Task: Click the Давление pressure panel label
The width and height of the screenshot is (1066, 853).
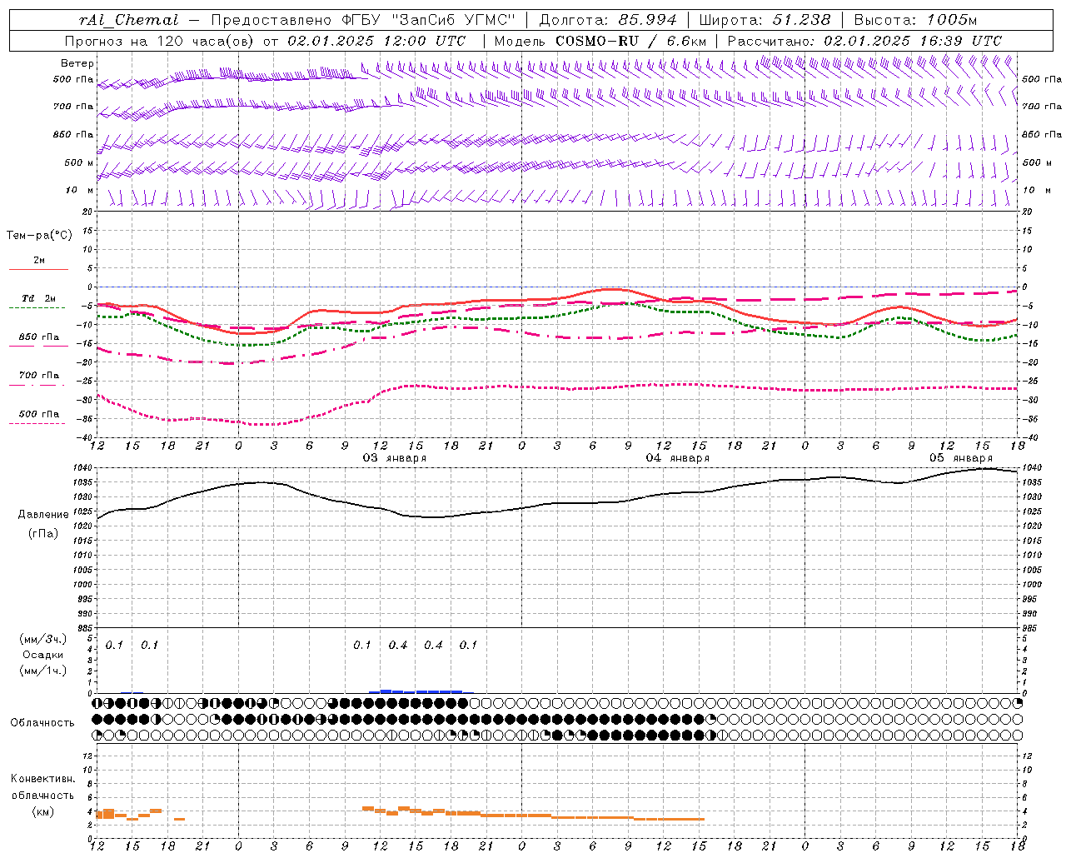Action: coord(43,515)
